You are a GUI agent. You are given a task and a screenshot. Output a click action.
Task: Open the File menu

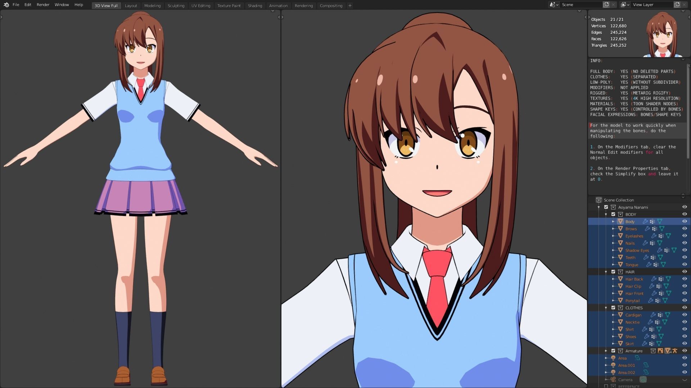click(x=16, y=5)
